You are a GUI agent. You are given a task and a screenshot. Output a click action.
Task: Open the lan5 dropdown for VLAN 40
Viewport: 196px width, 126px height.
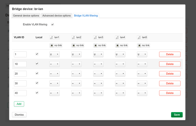coord(142,93)
